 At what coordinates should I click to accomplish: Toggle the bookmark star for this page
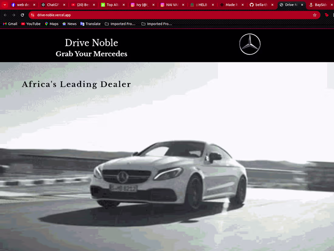(x=315, y=15)
